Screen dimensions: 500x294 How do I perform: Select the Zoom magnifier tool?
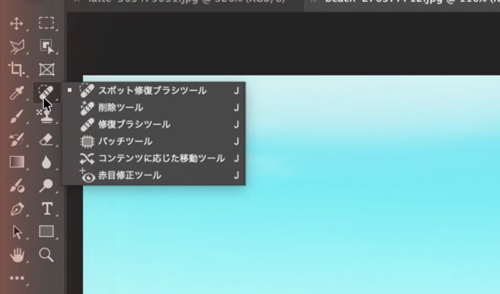pos(46,254)
